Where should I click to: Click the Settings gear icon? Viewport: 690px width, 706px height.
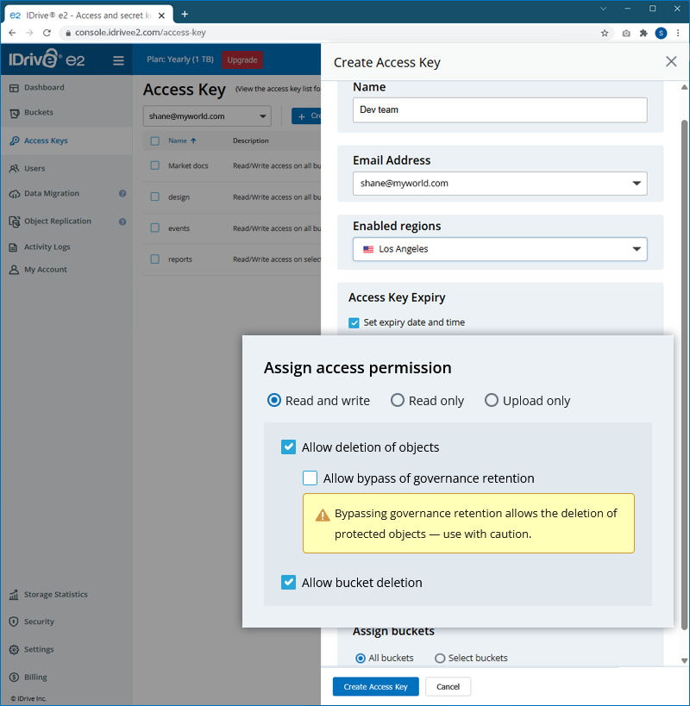pos(14,650)
